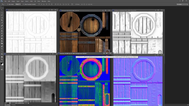This screenshot has width=189, height=106.
Task: Select the Magic Wand selection tool
Action: 2,18
